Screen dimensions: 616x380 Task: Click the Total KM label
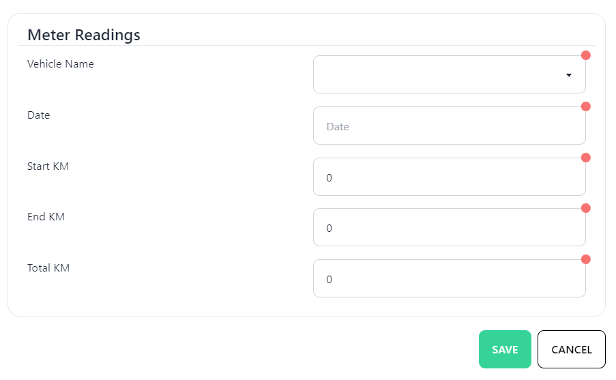(48, 268)
